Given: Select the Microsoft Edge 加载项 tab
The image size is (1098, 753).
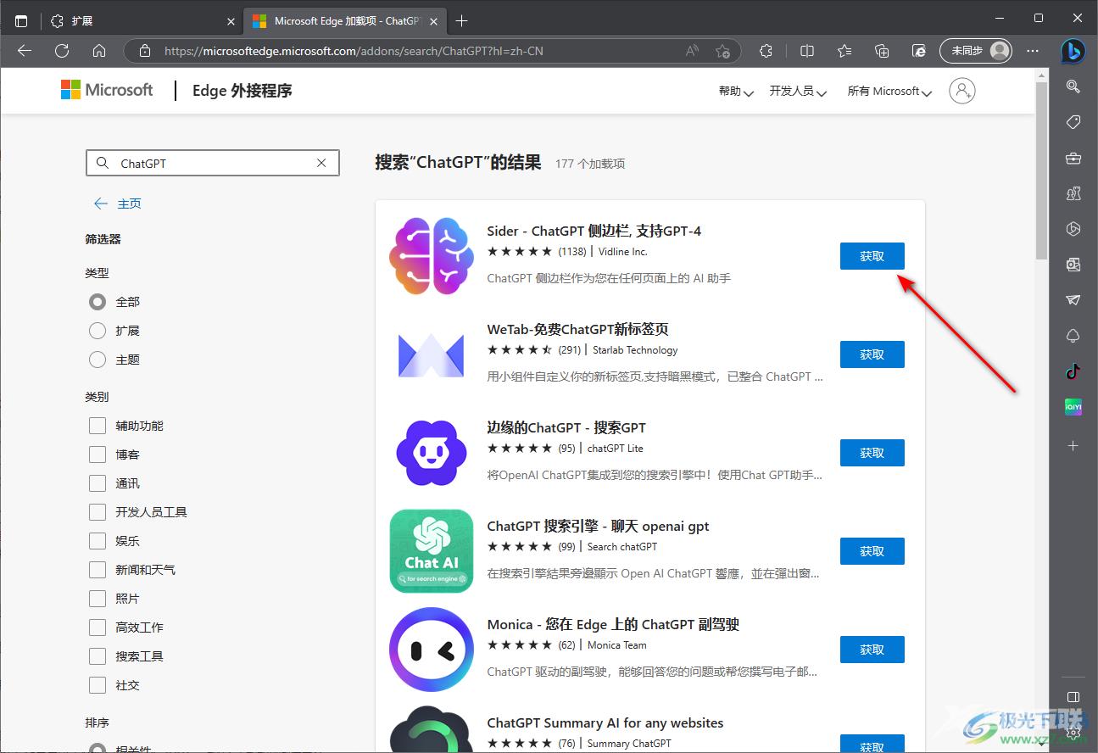Looking at the screenshot, I should click(x=346, y=20).
